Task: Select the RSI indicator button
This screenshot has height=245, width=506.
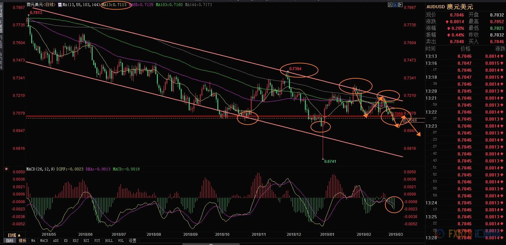Action: (86, 241)
